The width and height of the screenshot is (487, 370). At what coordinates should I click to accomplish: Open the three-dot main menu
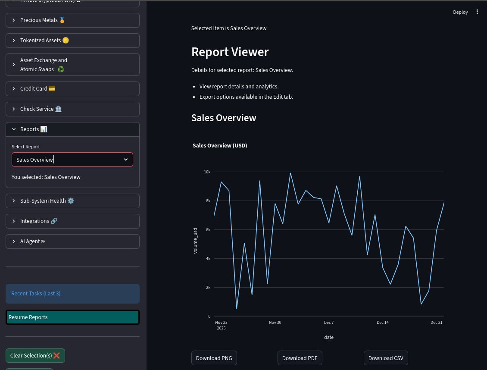(477, 12)
